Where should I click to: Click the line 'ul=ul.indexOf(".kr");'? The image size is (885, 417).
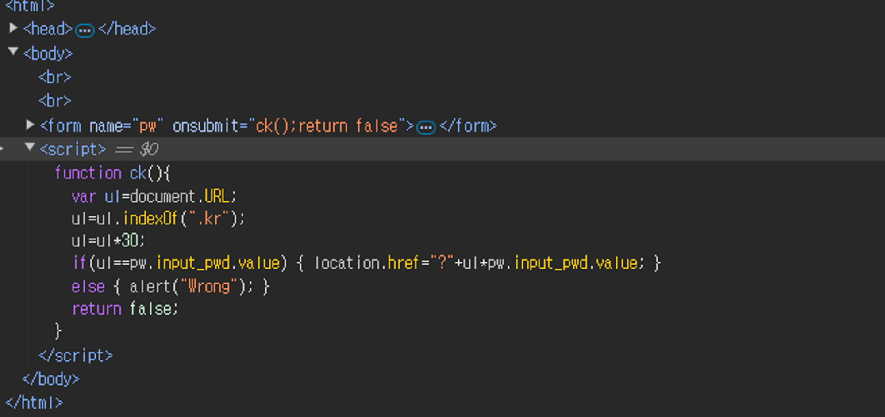tap(158, 219)
